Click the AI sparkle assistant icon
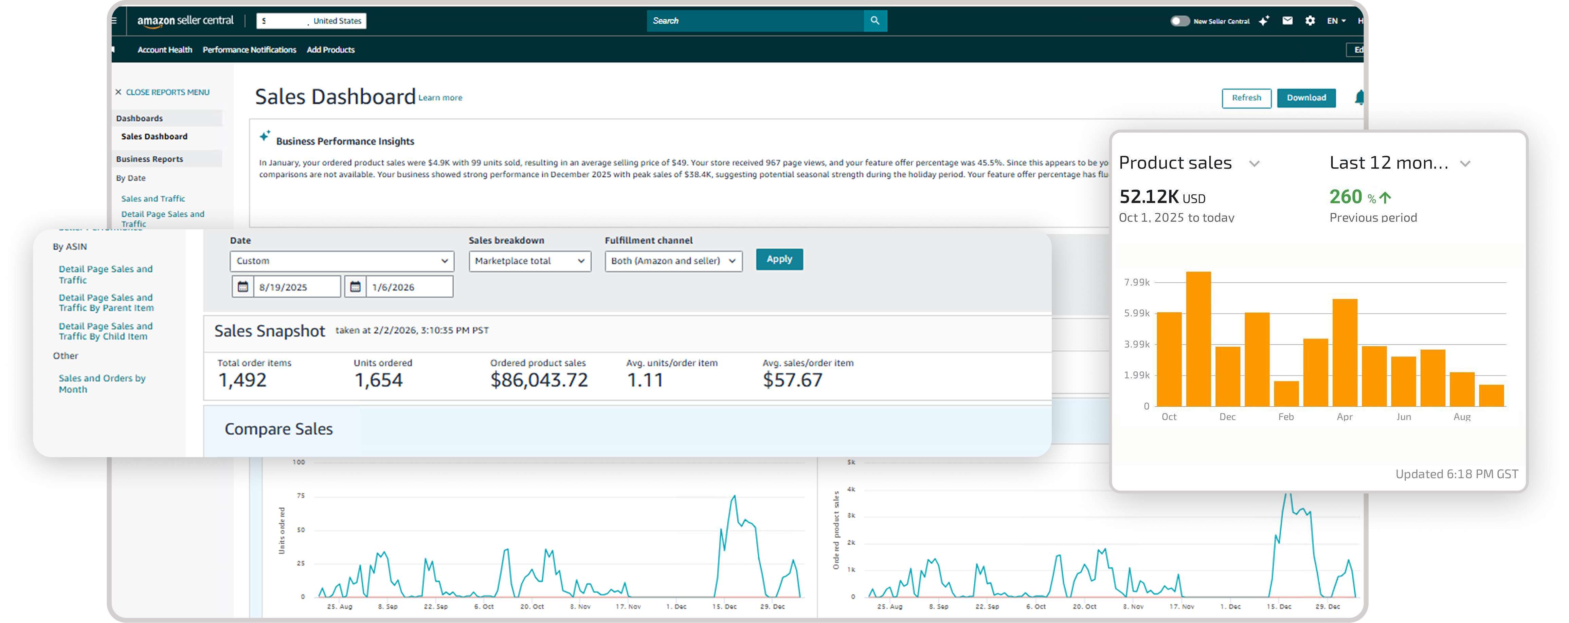1569x623 pixels. [x=1264, y=20]
